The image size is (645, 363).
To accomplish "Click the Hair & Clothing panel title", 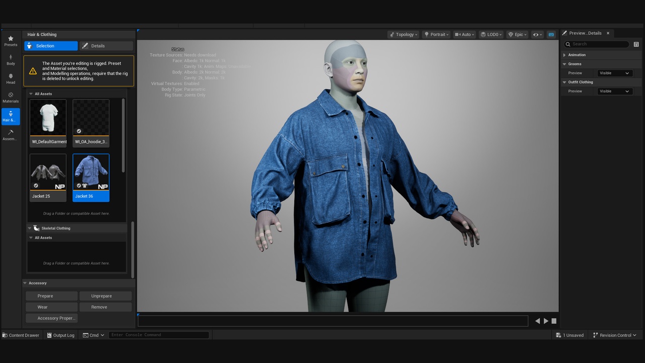I will click(42, 35).
